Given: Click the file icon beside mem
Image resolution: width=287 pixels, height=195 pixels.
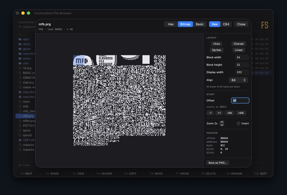Looking at the screenshot, I should [20, 102].
